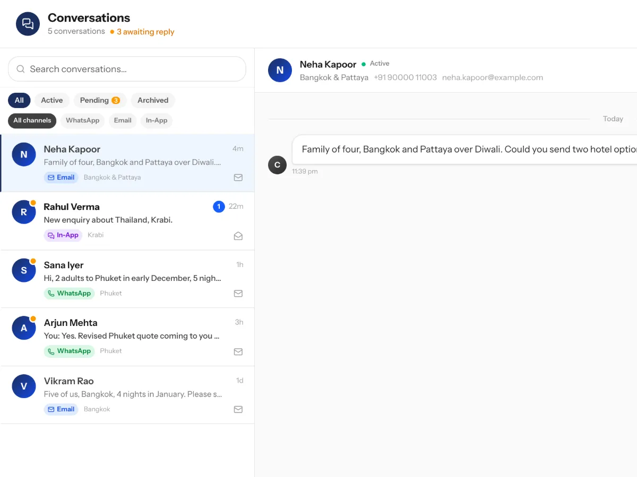Click Sana Iyer's S avatar
The width and height of the screenshot is (637, 477).
pos(24,270)
